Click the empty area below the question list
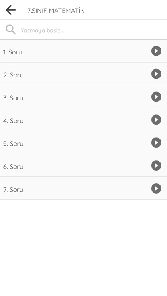This screenshot has height=296, width=167. (x=83, y=247)
